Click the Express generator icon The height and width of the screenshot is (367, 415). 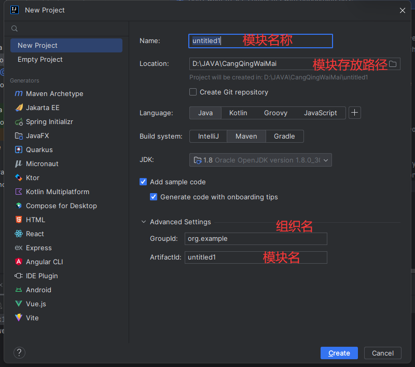19,248
